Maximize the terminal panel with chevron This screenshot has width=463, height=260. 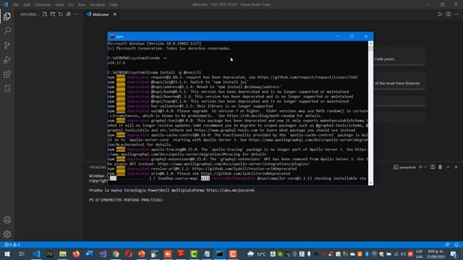449,167
